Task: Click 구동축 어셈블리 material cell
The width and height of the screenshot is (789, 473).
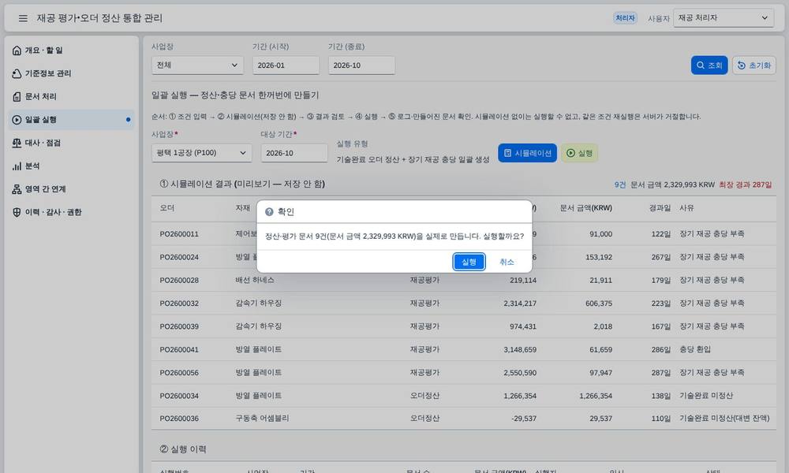Action: (262, 418)
